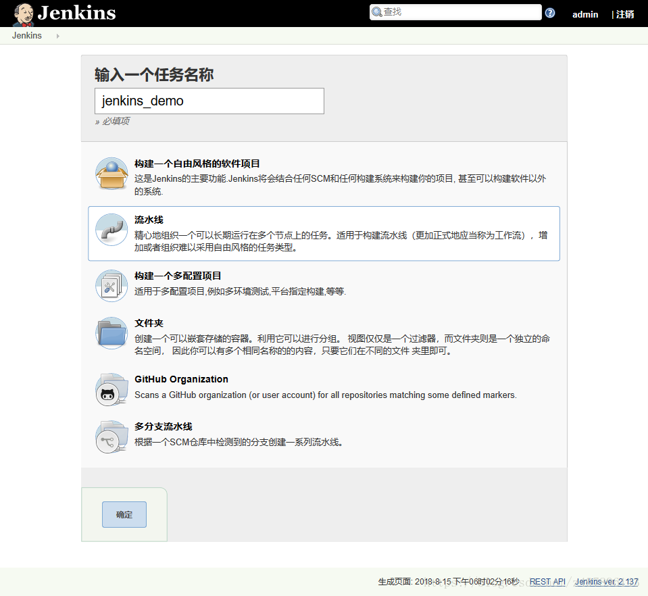Open the search help question-mark icon
This screenshot has width=648, height=596.
click(549, 13)
